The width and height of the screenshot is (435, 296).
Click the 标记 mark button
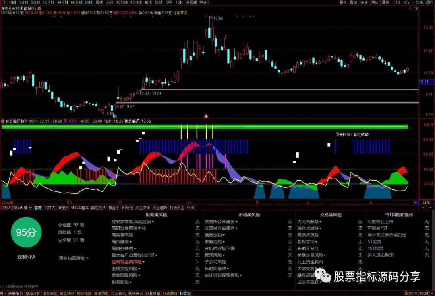pos(407,2)
